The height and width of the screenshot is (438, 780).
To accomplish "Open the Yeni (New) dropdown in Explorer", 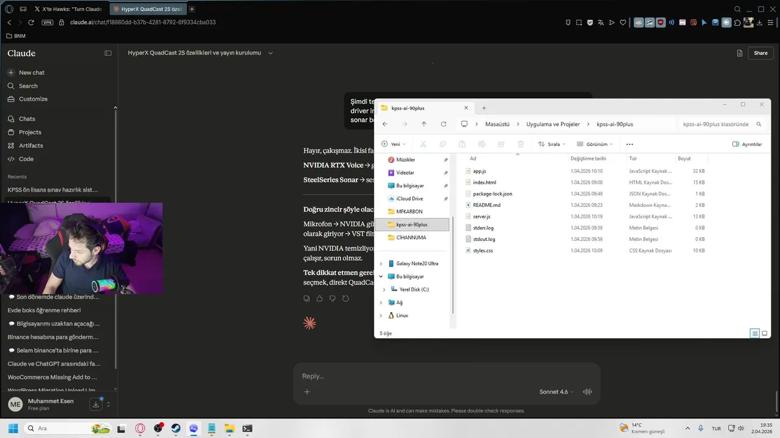I will pyautogui.click(x=394, y=144).
